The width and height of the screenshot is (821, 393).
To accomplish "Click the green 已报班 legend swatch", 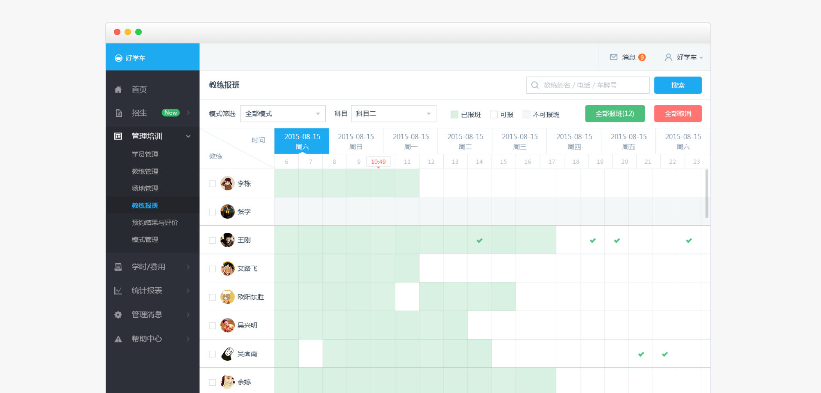I will [x=454, y=115].
